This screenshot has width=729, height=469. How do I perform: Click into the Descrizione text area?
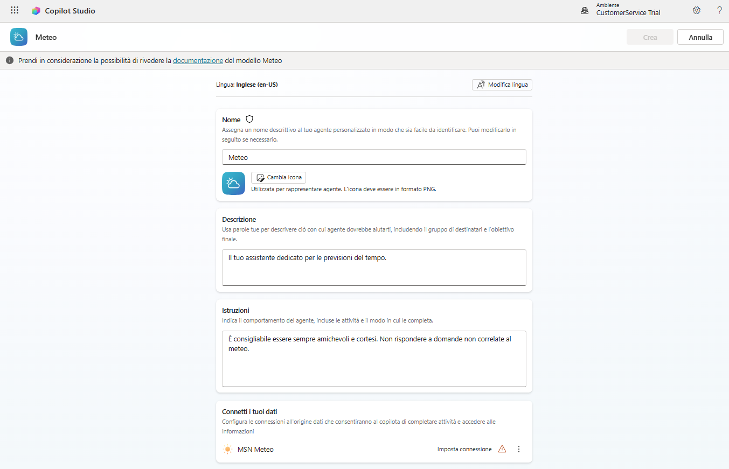click(374, 268)
